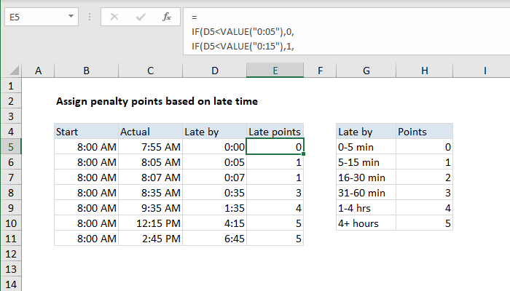Click the Enter checkmark formula button
510x291 pixels.
141,17
